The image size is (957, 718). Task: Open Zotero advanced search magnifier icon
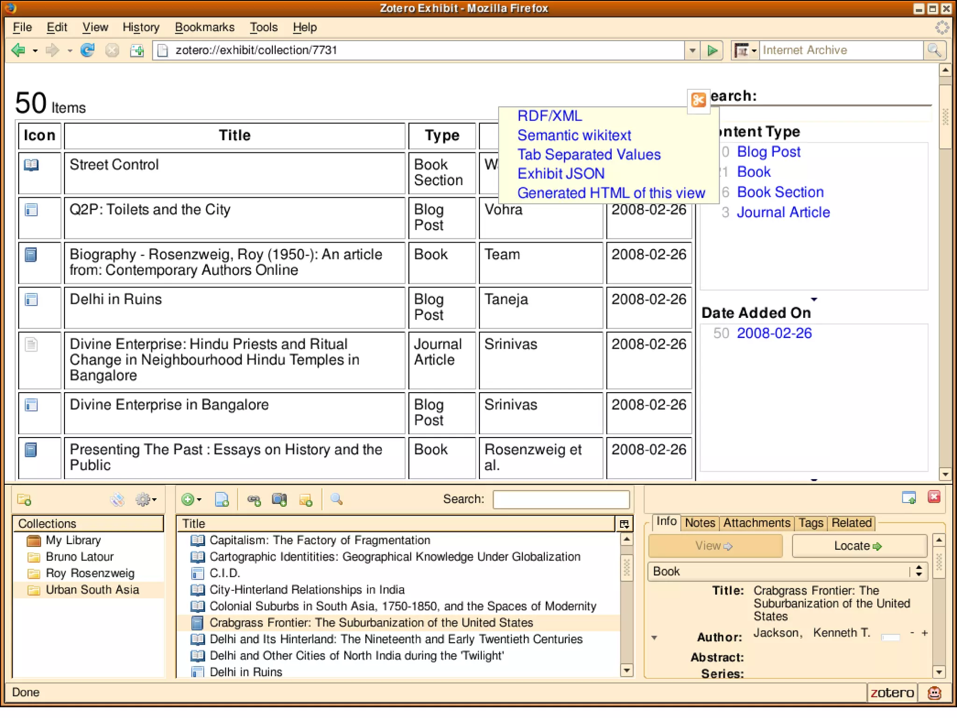336,500
